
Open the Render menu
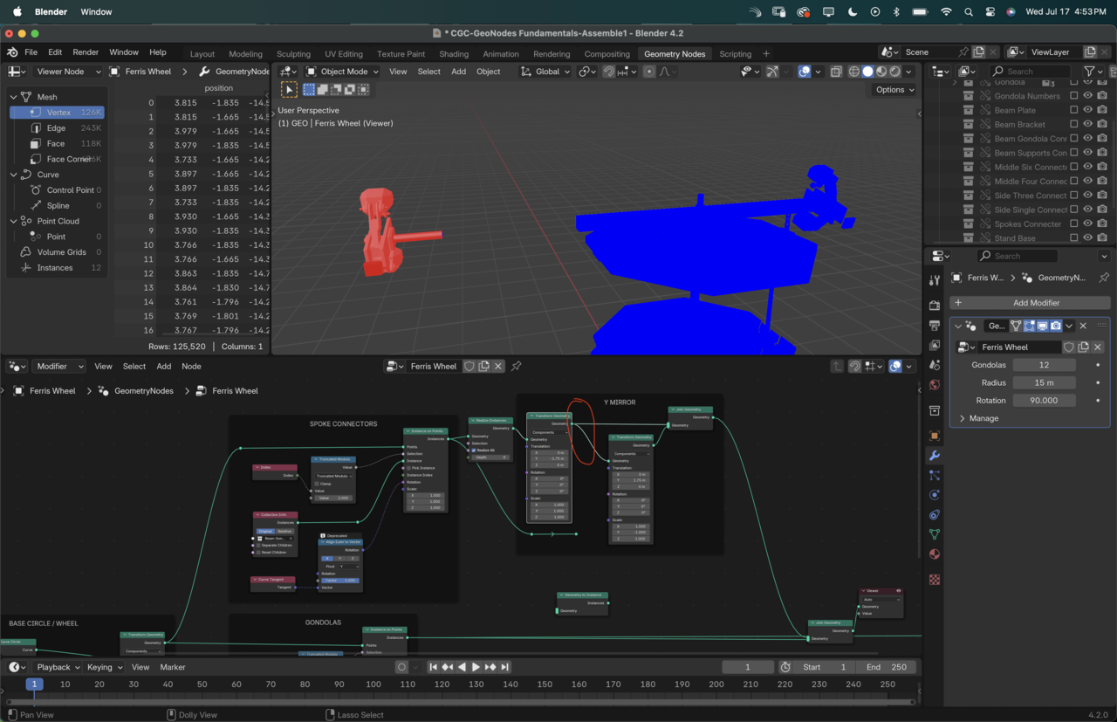pos(86,52)
